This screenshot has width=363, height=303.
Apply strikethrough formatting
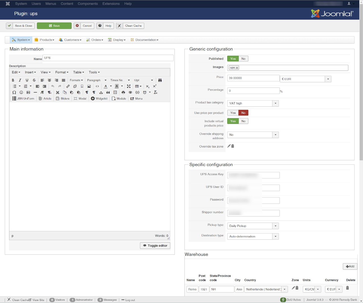tap(34, 80)
